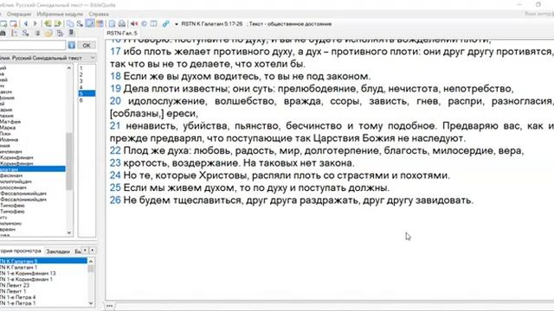Click the book list scrollbar up arrow
The height and width of the screenshot is (311, 554).
69,67
